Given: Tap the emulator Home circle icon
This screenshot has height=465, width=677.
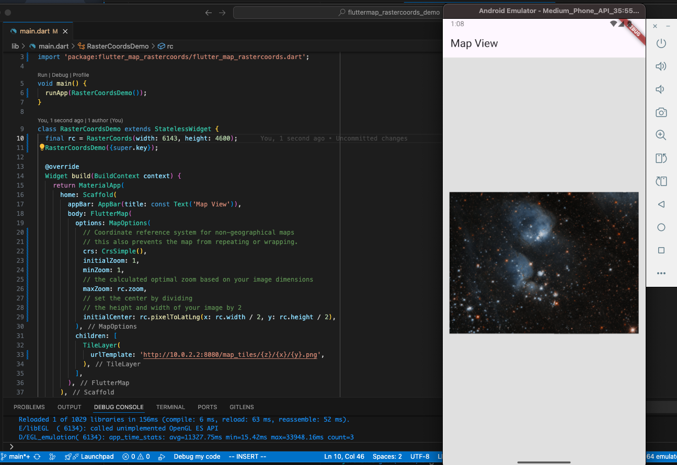Looking at the screenshot, I should pyautogui.click(x=661, y=227).
